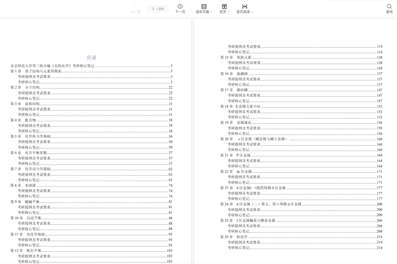Click the fit page (适合页面) icon
The width and height of the screenshot is (397, 264).
pyautogui.click(x=204, y=7)
